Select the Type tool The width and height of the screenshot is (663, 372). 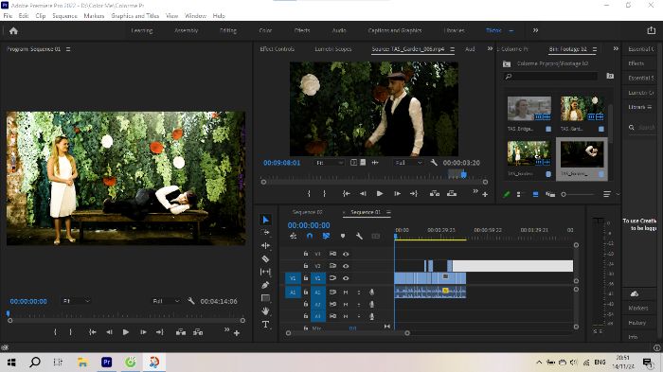[265, 325]
